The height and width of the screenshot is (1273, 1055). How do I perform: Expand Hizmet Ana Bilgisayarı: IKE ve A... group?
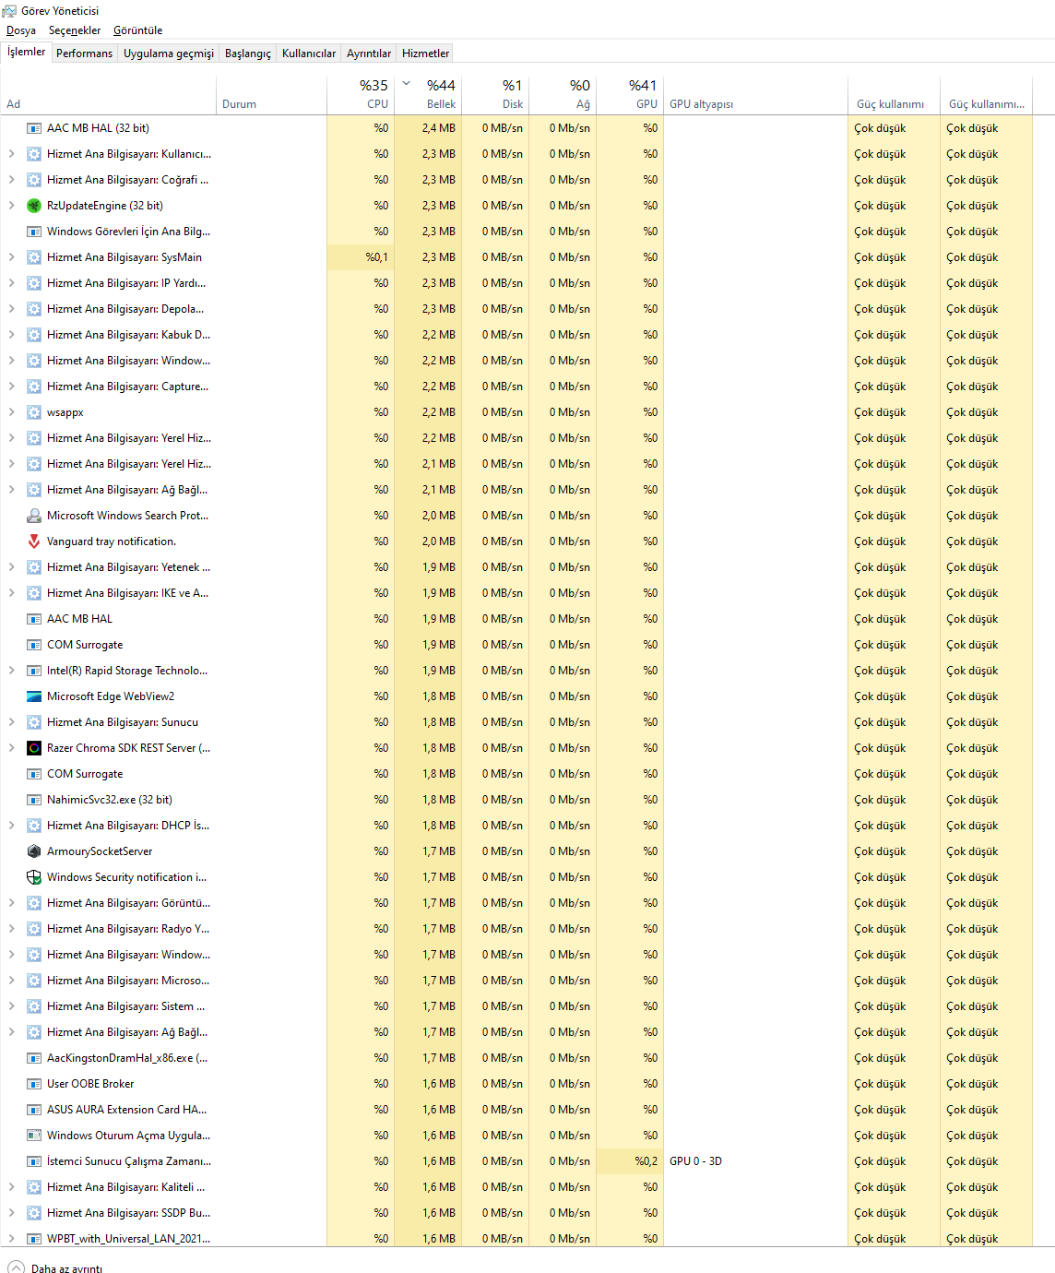11,593
